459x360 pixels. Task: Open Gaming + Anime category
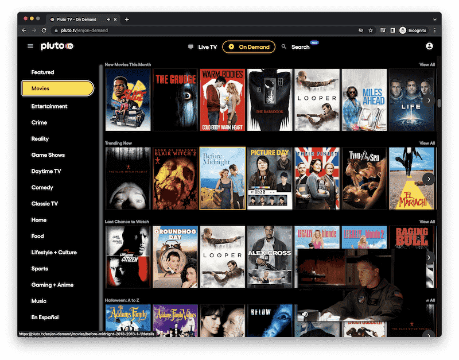(52, 285)
